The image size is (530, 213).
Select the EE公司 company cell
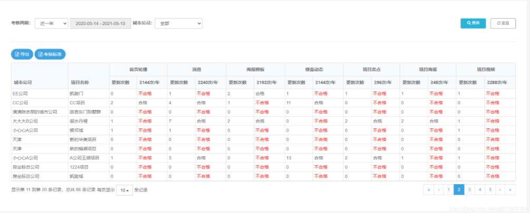(x=39, y=94)
